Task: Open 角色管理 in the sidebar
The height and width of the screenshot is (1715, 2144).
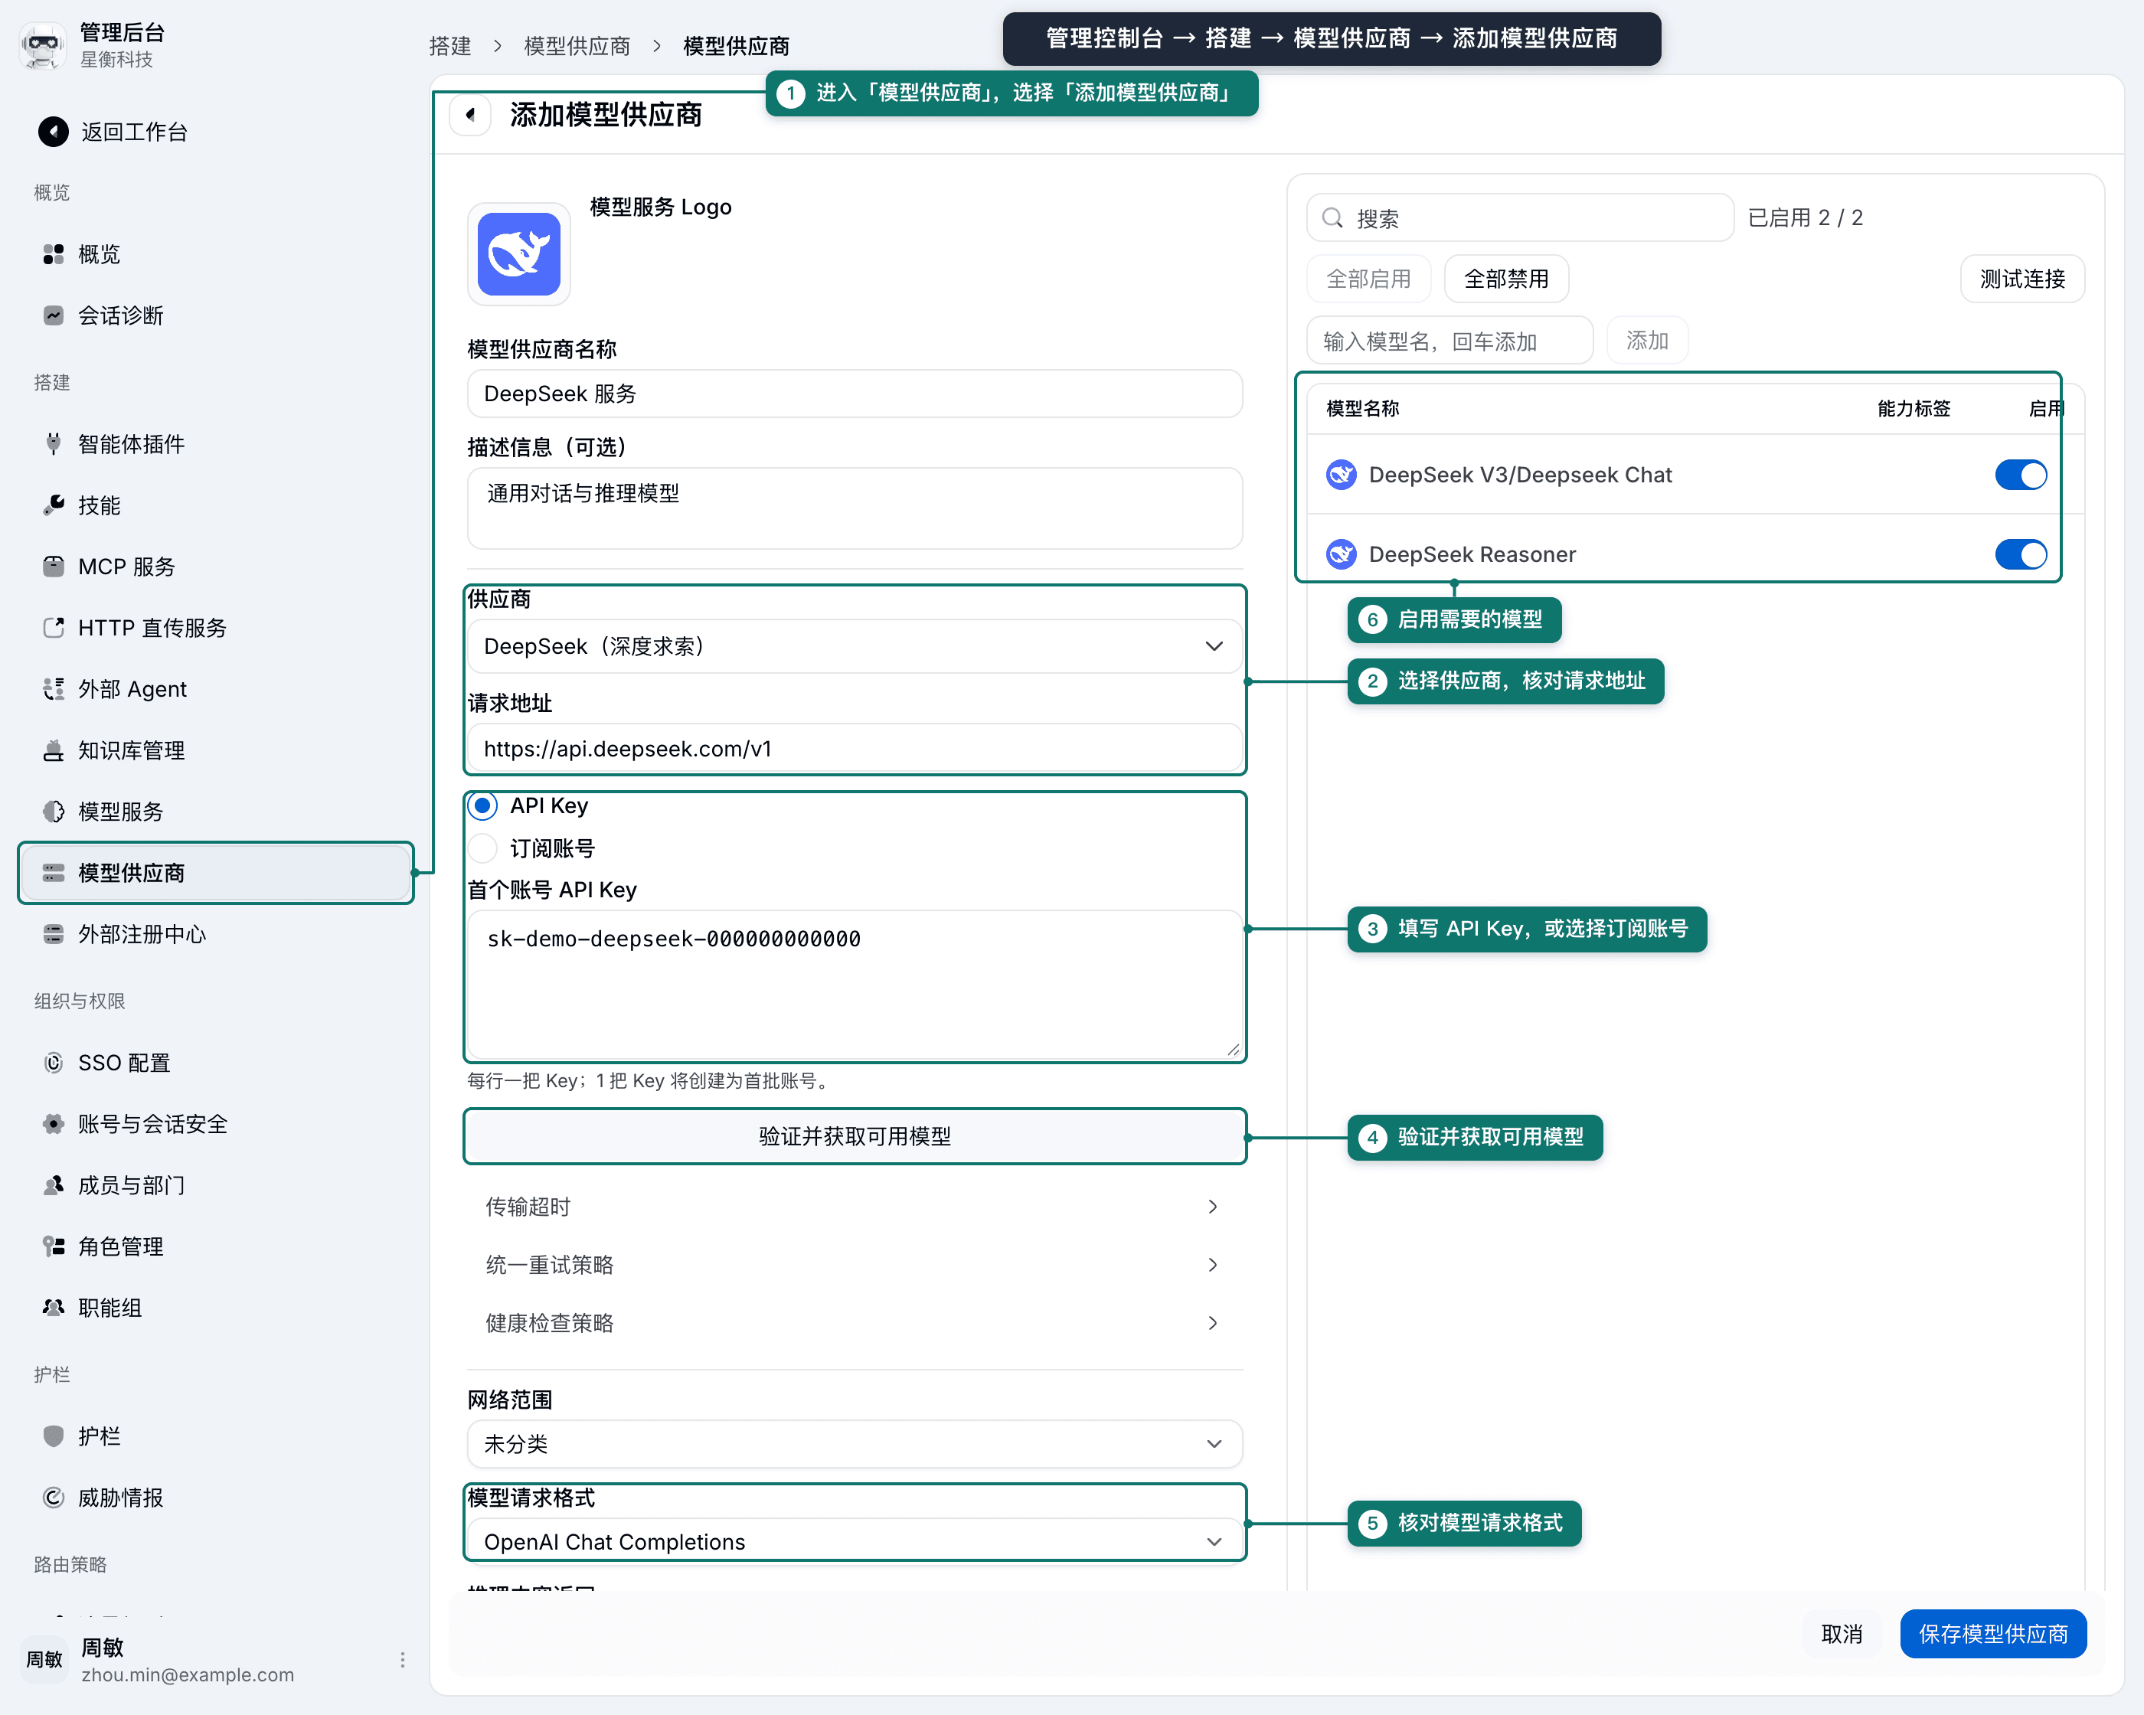Action: pyautogui.click(x=216, y=1246)
